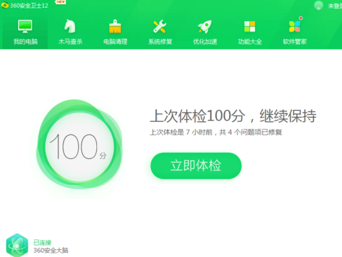Click the 360安全大脑 label text
This screenshot has width=342, height=257.
[x=51, y=251]
